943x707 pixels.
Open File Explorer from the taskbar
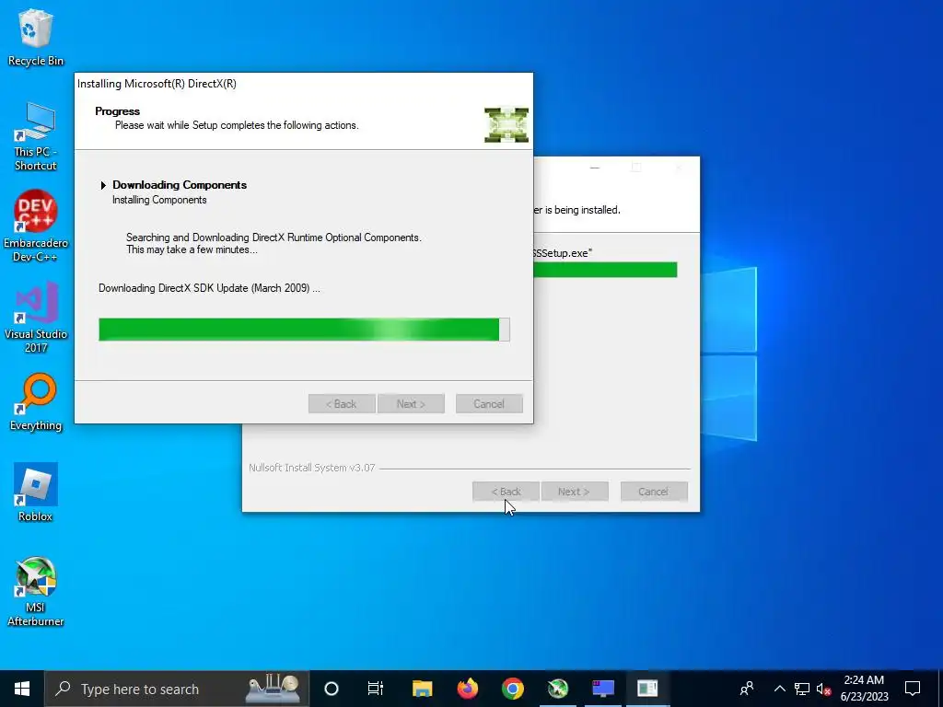pyautogui.click(x=422, y=689)
